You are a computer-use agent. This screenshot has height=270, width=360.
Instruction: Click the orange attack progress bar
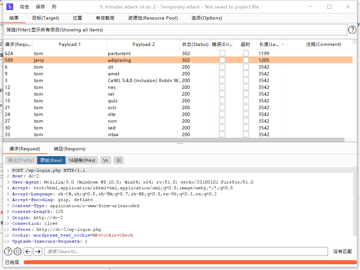click(x=190, y=262)
